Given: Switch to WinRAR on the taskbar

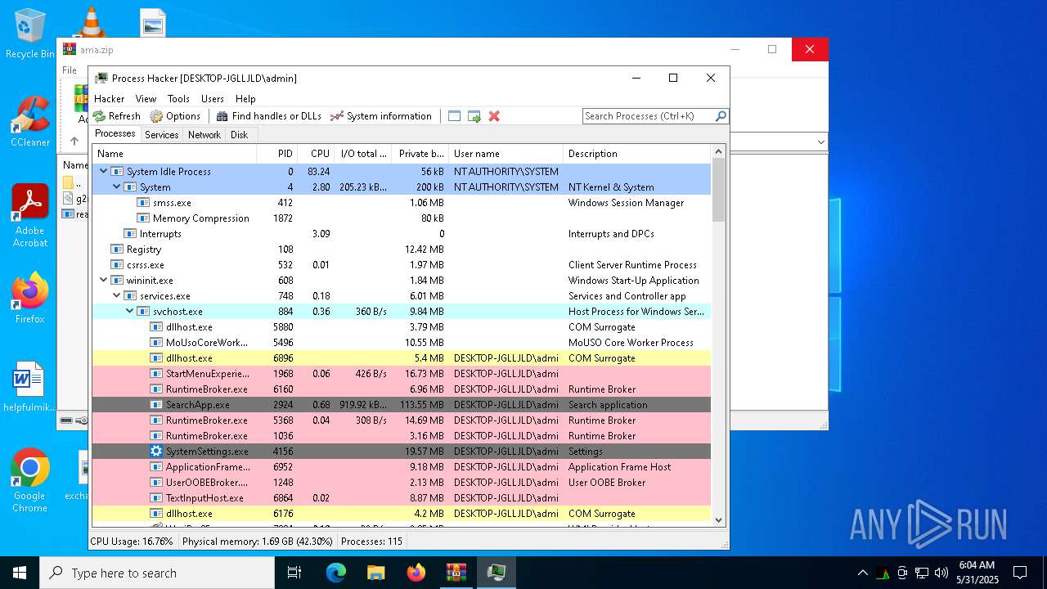Looking at the screenshot, I should pos(456,573).
